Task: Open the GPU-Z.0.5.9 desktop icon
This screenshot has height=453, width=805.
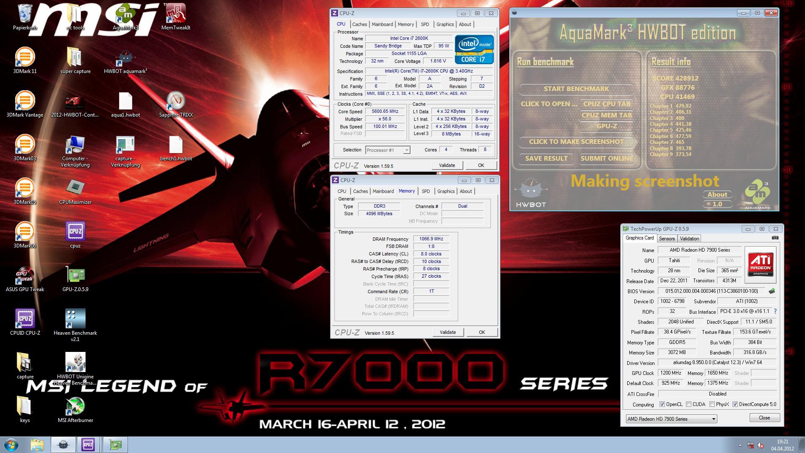Action: pyautogui.click(x=75, y=279)
